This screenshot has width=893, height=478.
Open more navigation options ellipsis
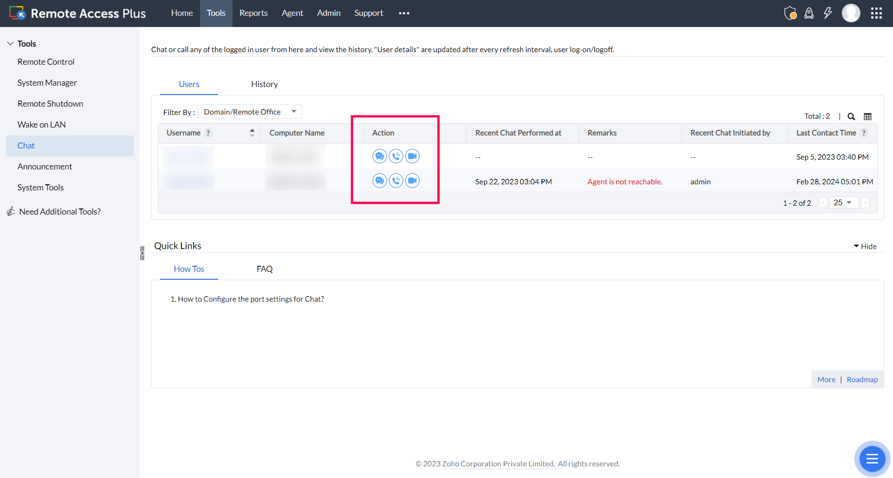[x=404, y=13]
